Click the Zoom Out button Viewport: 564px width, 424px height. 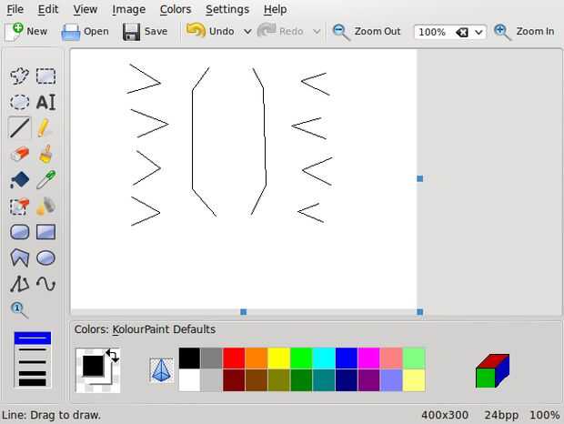coord(367,32)
